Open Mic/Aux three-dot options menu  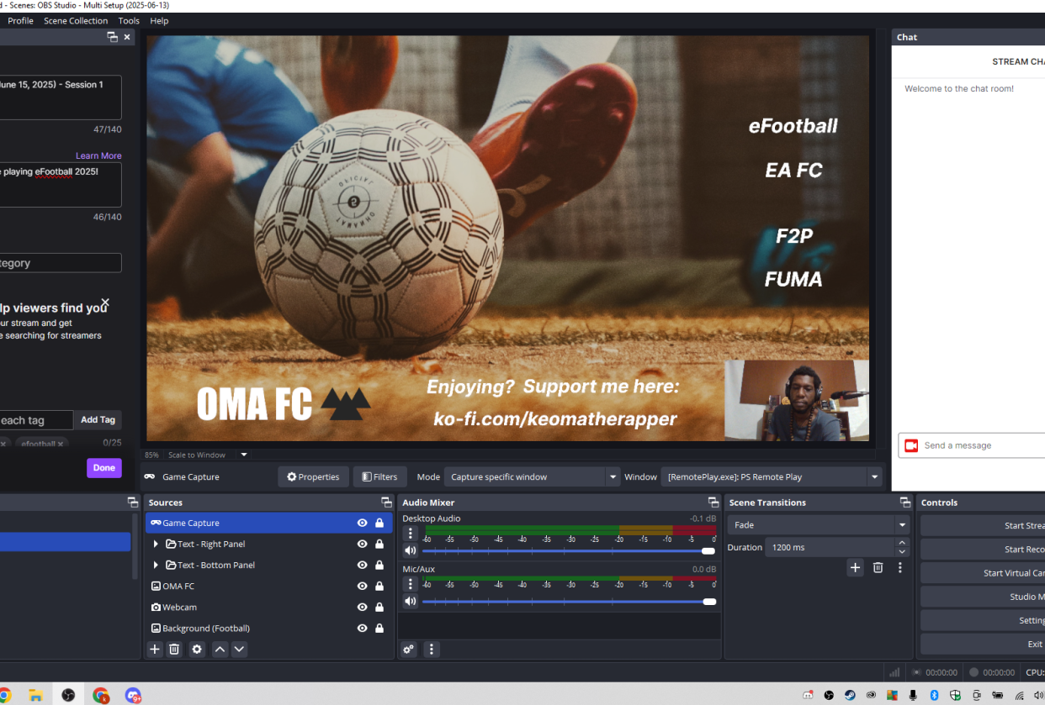click(411, 584)
